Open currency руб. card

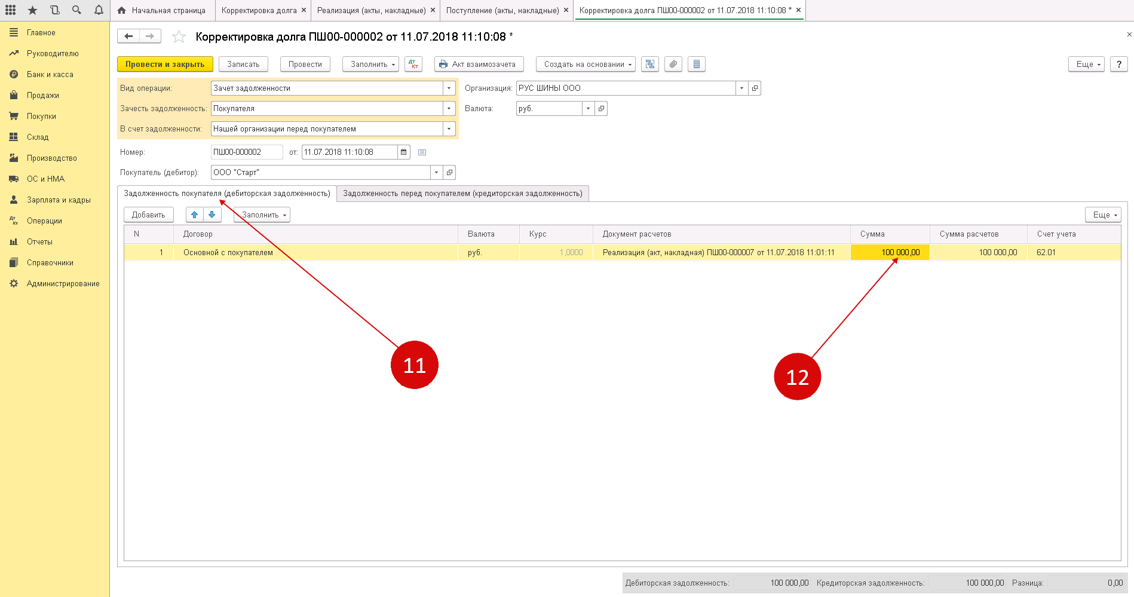click(601, 109)
